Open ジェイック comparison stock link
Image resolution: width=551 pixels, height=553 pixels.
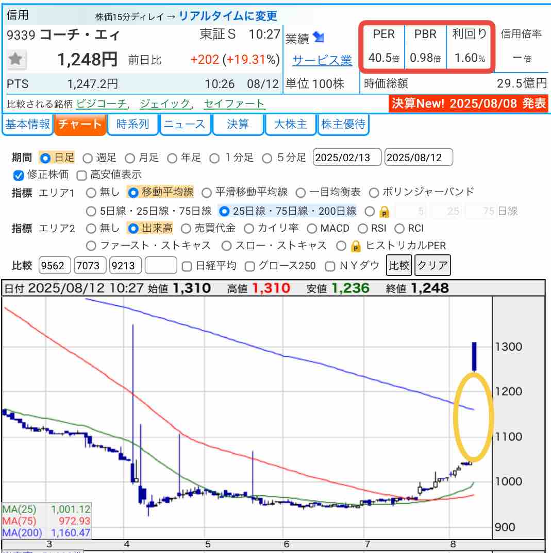(165, 103)
